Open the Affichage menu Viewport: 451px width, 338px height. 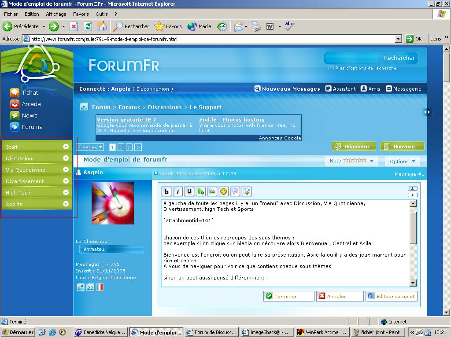tap(56, 14)
